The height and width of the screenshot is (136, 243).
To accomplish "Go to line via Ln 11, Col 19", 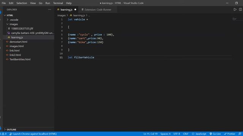I will [150, 134].
